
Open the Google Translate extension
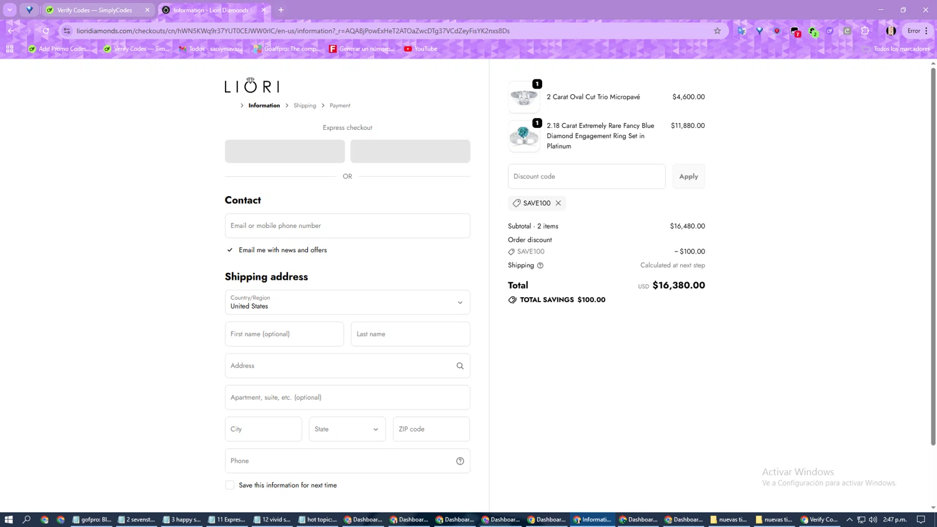point(741,31)
